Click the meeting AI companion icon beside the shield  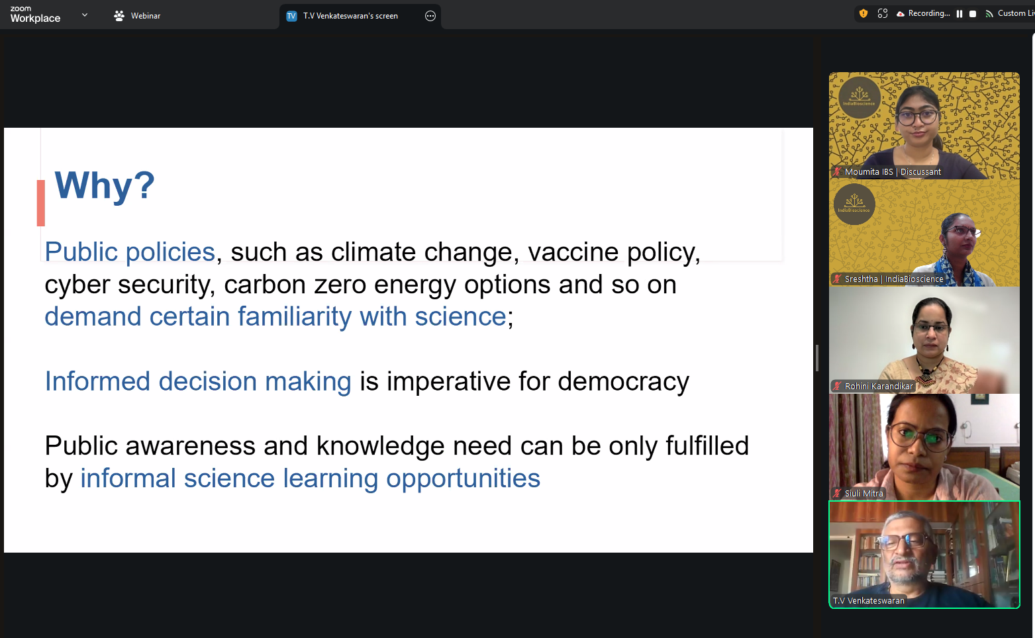(x=882, y=13)
